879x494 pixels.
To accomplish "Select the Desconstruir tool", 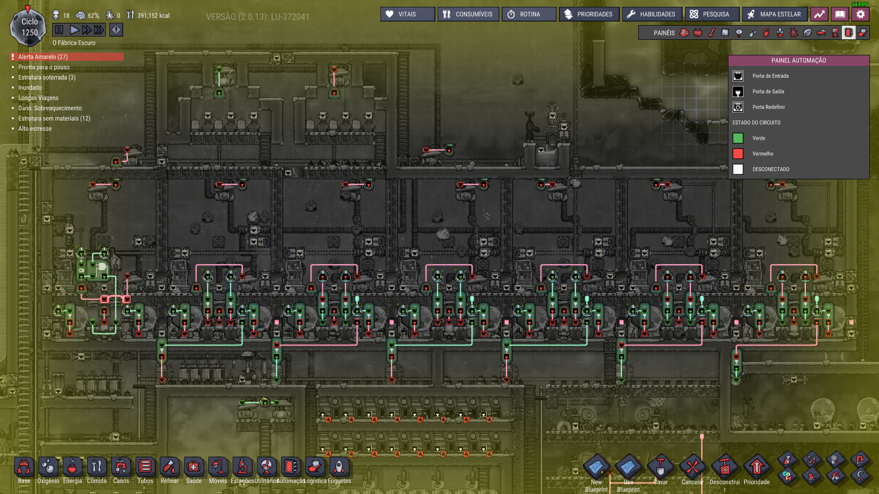I will point(724,467).
